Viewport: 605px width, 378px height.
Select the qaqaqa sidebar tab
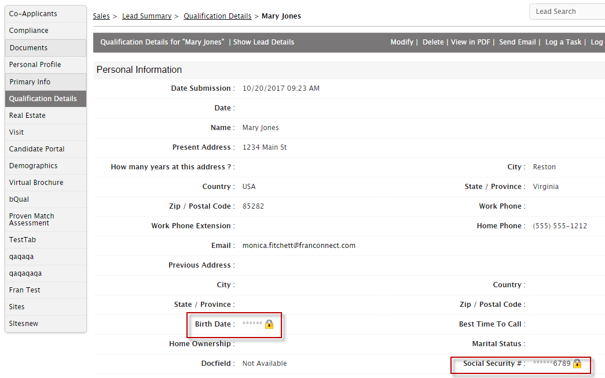point(46,257)
